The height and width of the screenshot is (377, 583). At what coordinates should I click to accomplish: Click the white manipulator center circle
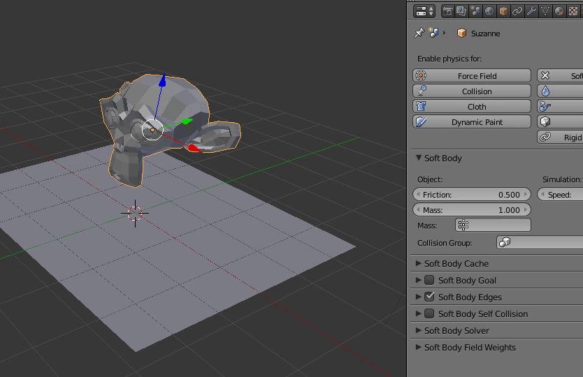[152, 130]
